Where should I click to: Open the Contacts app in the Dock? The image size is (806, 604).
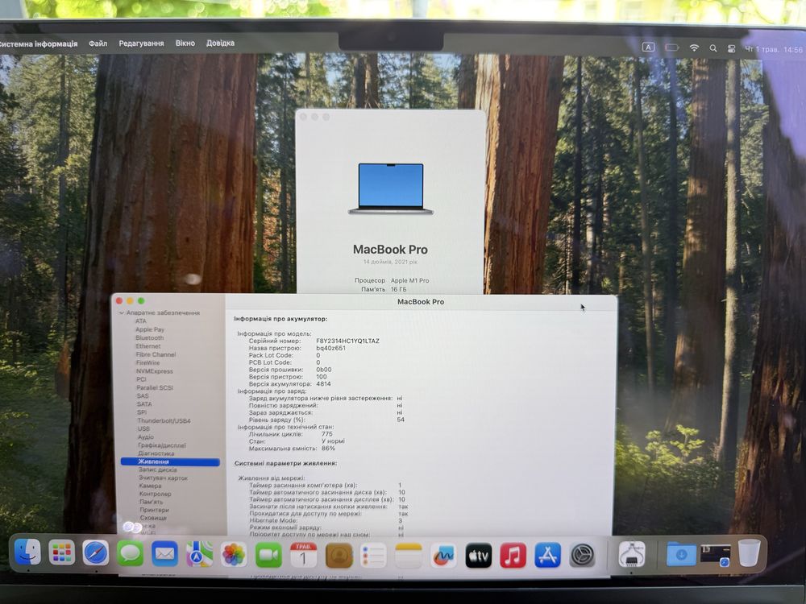pos(339,555)
